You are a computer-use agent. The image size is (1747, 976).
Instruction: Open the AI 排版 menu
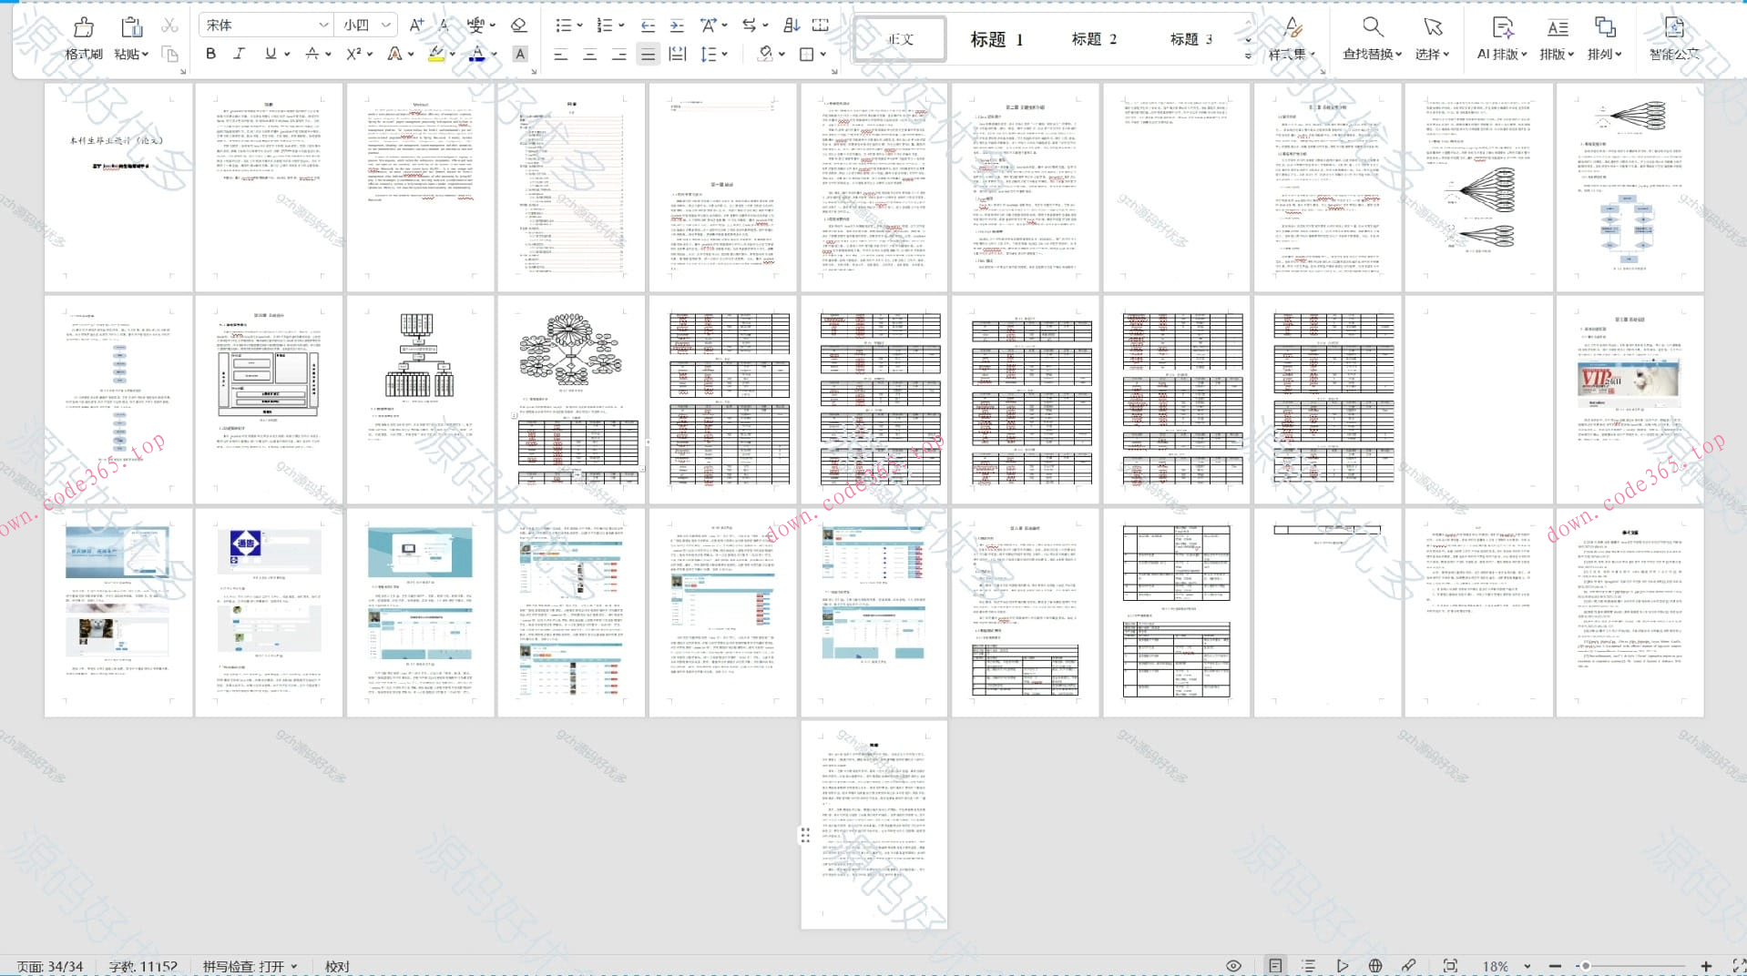tap(1501, 38)
